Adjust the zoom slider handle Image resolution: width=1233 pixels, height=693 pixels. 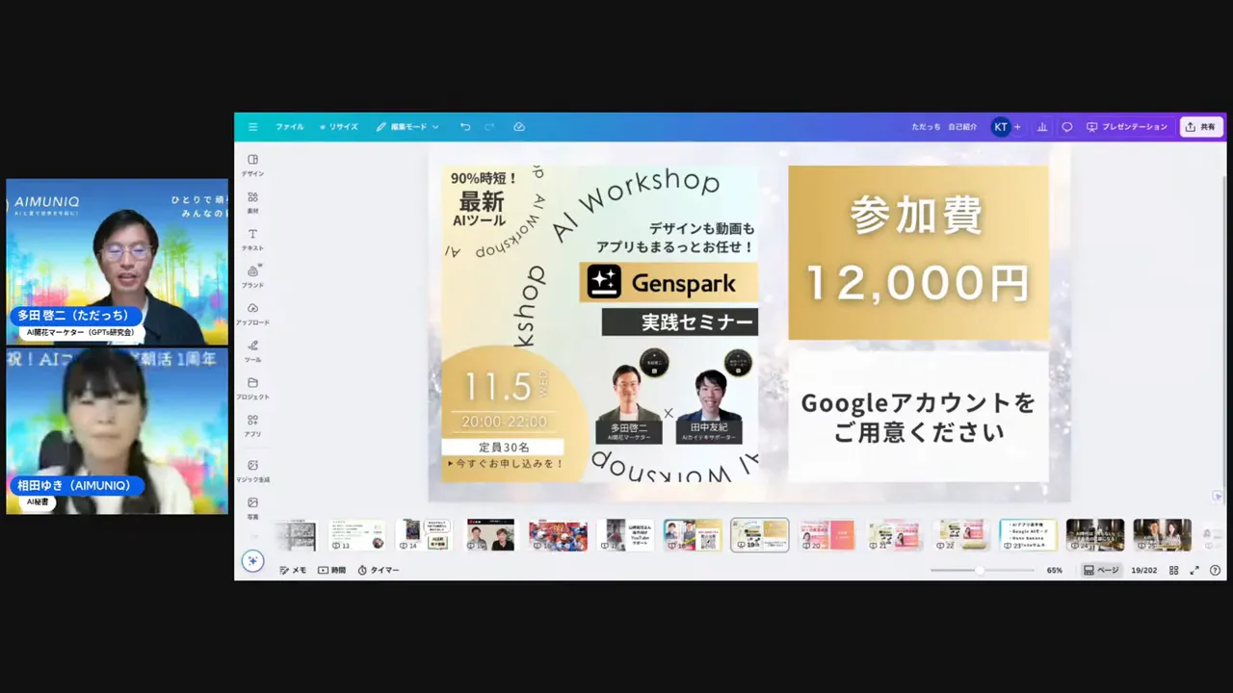980,570
